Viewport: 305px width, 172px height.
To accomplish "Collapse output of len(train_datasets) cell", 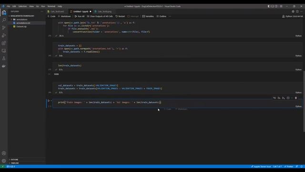I will tap(49, 74).
